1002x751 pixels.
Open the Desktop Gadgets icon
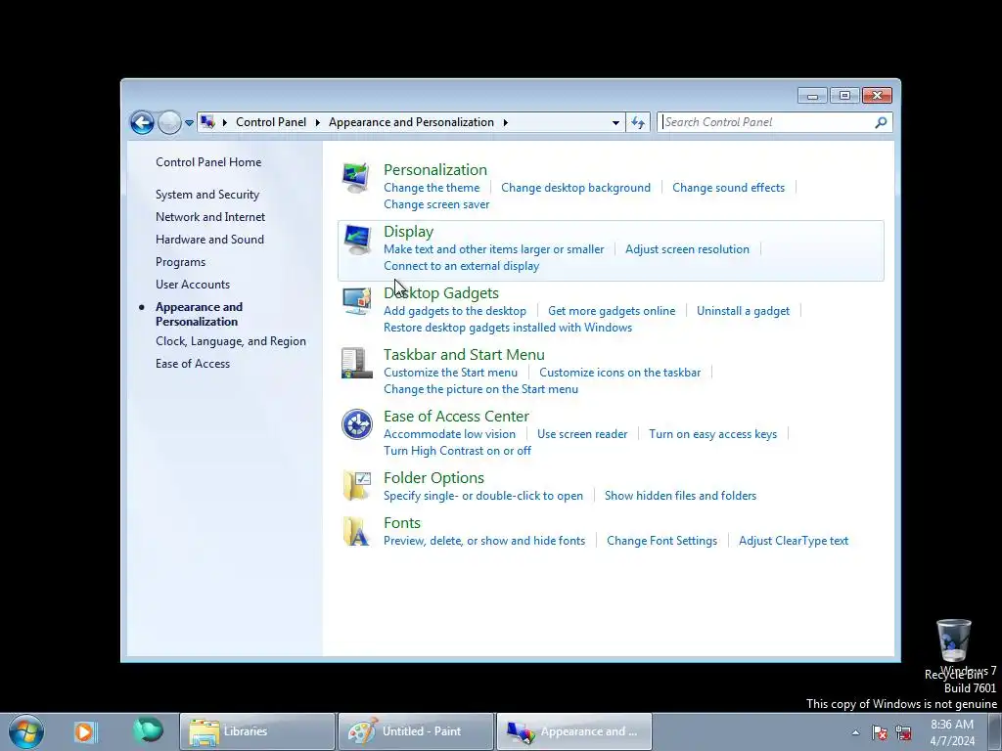355,301
